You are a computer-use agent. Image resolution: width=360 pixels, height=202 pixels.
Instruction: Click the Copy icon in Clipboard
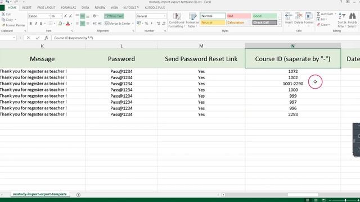(3, 20)
